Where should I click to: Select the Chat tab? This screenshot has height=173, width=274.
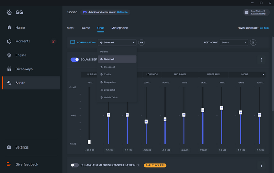click(101, 28)
